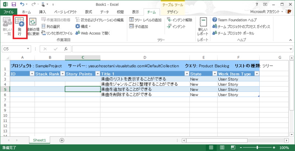
Task: Click 子の追加 (Add Child)
Action: 139,27
